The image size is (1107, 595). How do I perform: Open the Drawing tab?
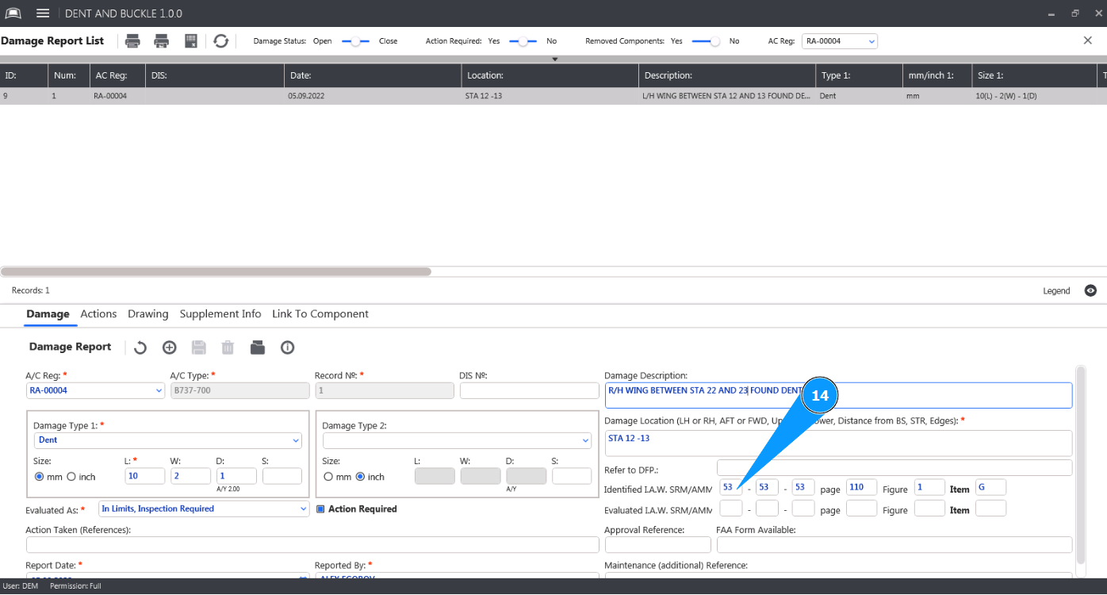click(147, 314)
